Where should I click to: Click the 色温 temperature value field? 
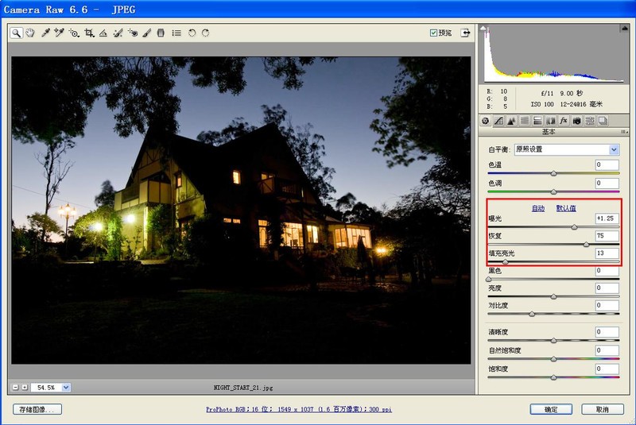click(x=607, y=165)
